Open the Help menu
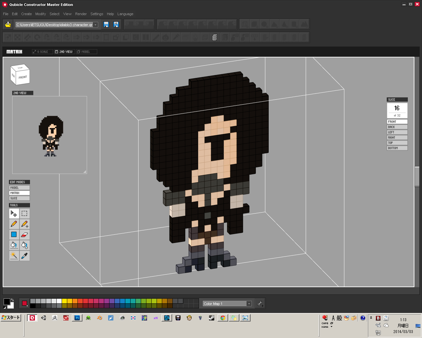Image resolution: width=422 pixels, height=338 pixels. tap(110, 14)
